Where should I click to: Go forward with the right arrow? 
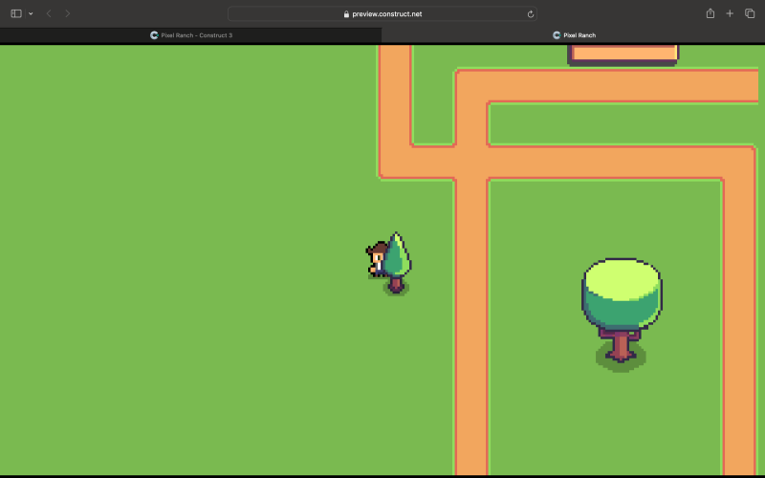click(x=67, y=13)
